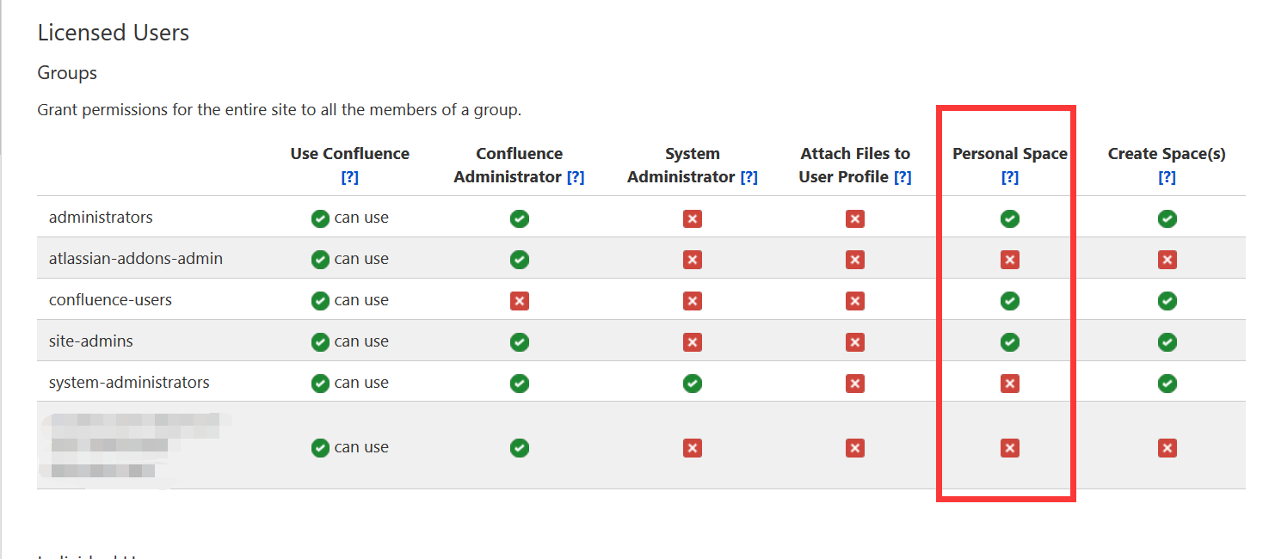The height and width of the screenshot is (559, 1263).
Task: Open help link beside System Administrator header
Action: pyautogui.click(x=749, y=177)
